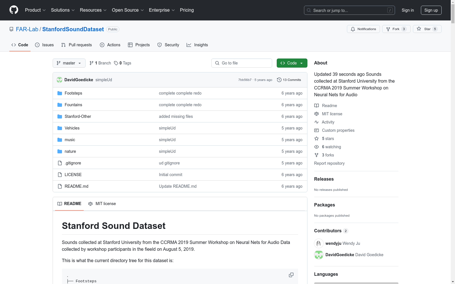
Task: Expand the Open Source menu
Action: tap(128, 10)
